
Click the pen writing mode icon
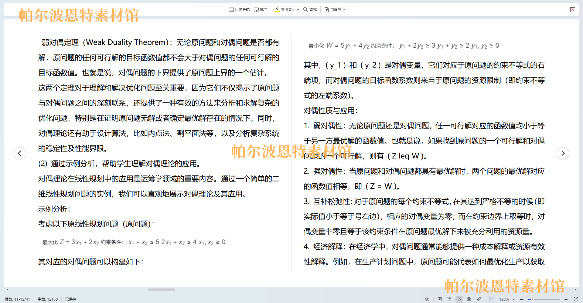[479, 299]
